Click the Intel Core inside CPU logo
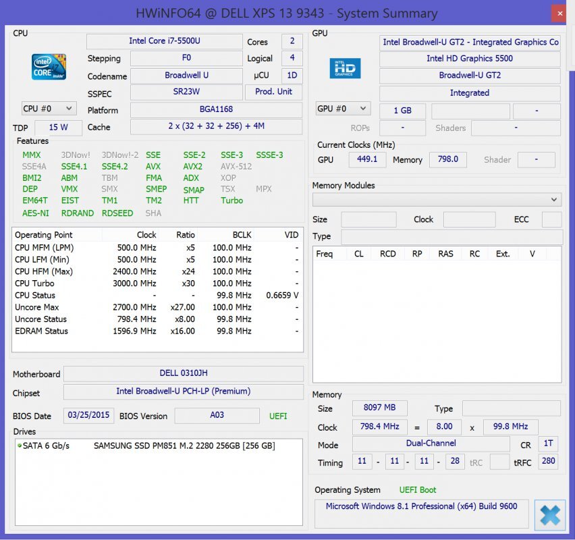 point(49,67)
